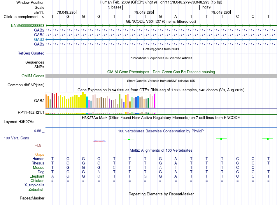Select the Chicken alignment row label

pos(37,181)
